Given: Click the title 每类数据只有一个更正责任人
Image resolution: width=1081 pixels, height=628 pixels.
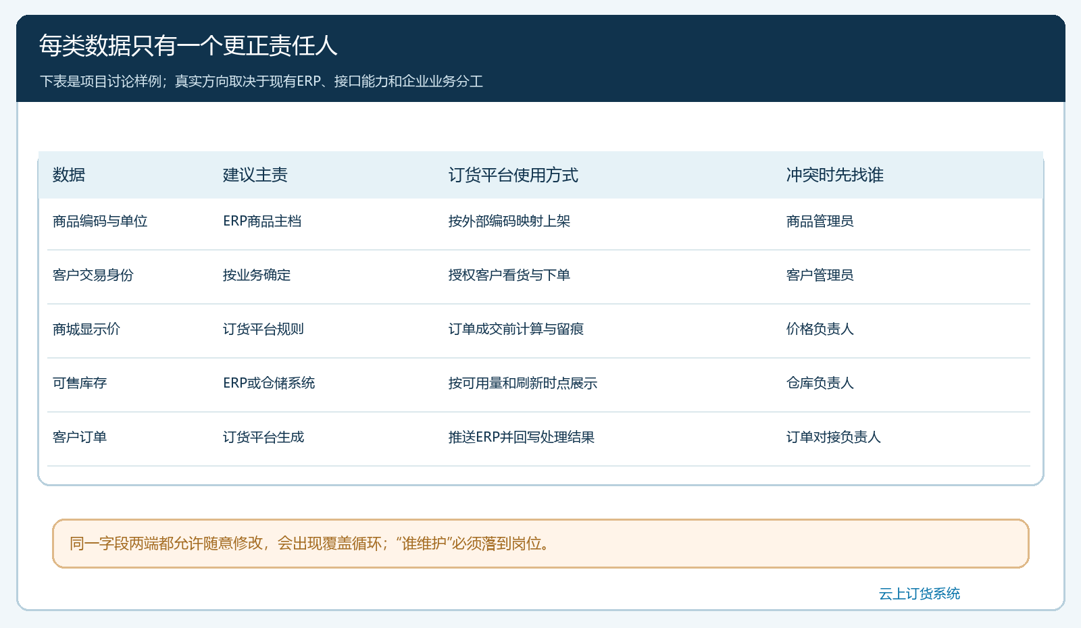Looking at the screenshot, I should (x=188, y=45).
